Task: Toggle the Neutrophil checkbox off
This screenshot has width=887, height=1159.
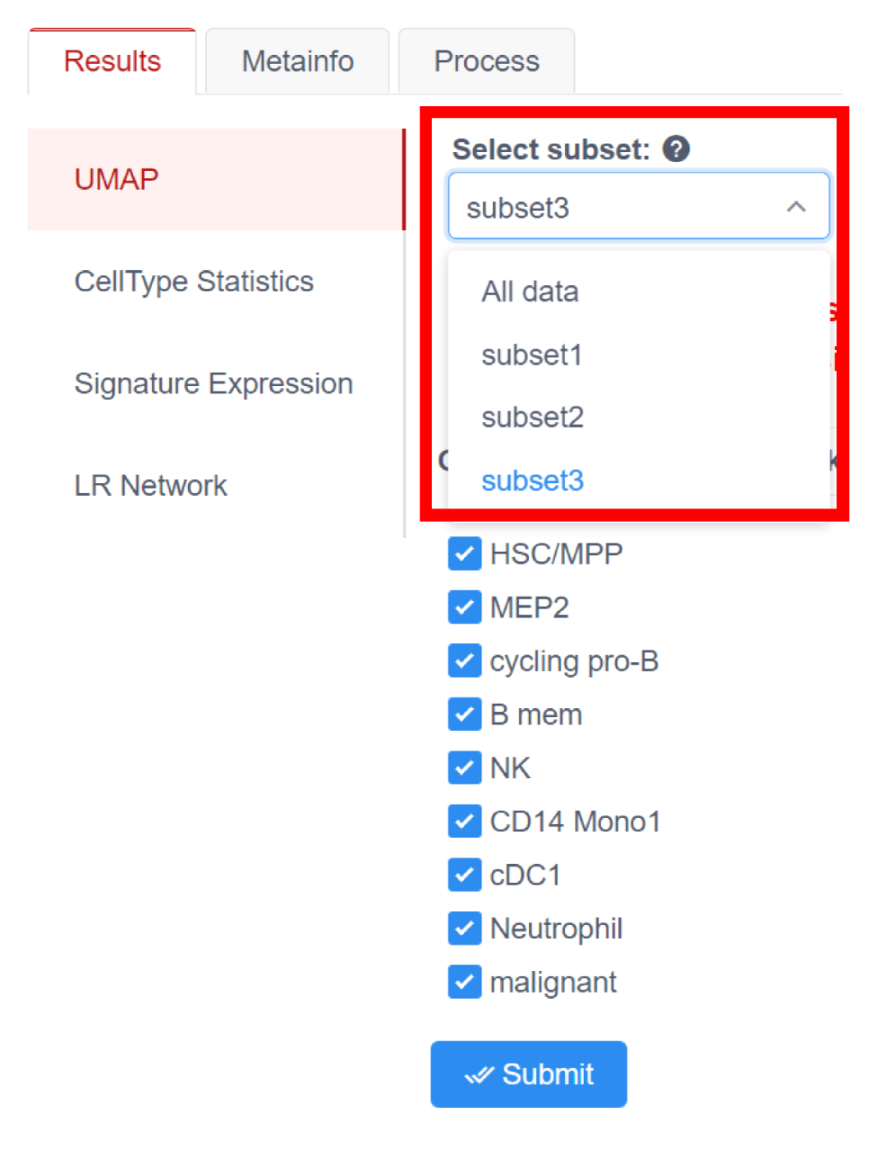Action: 464,928
